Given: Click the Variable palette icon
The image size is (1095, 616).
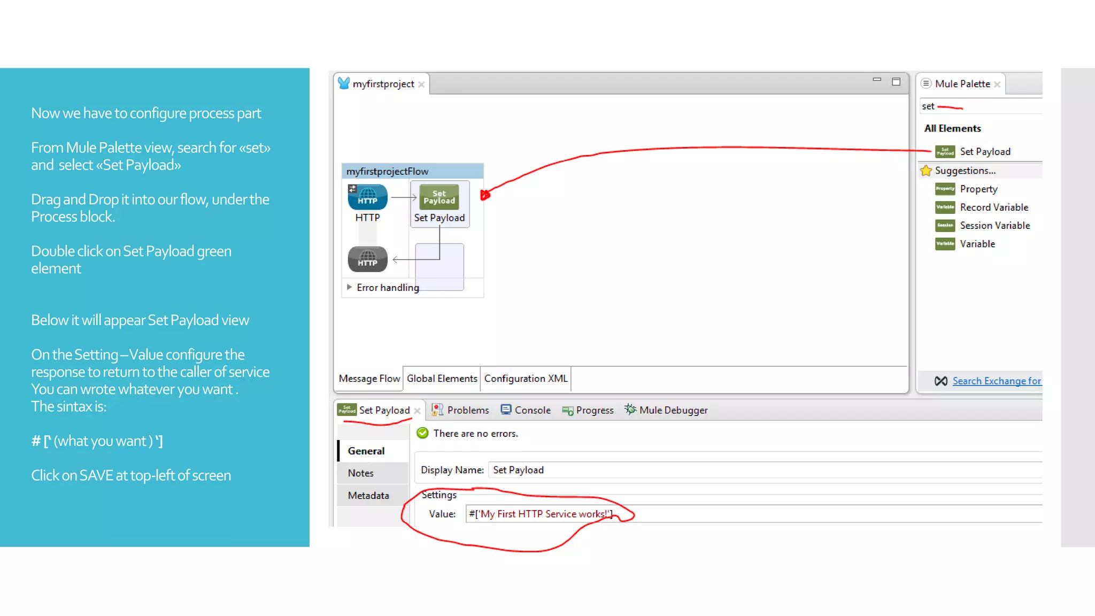Looking at the screenshot, I should pyautogui.click(x=945, y=244).
